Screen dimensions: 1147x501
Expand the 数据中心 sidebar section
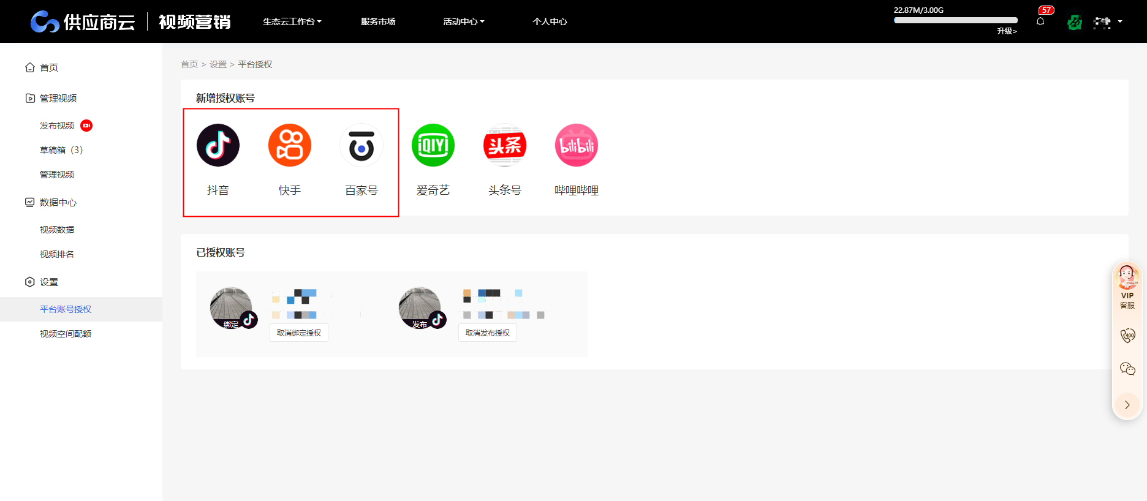point(58,202)
